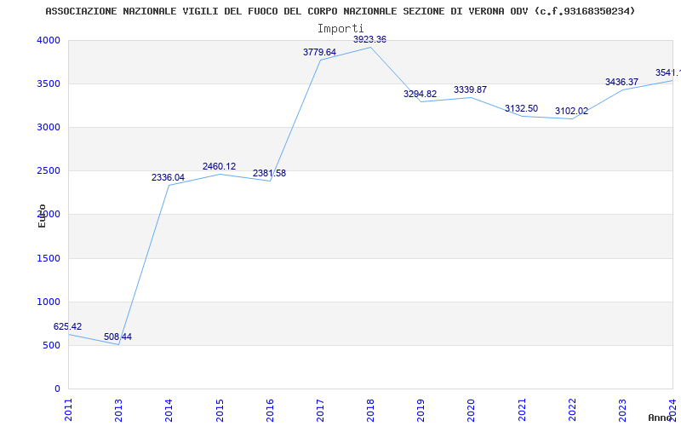Click the 2014 x-axis year label
This screenshot has height=426, width=681.
169,410
